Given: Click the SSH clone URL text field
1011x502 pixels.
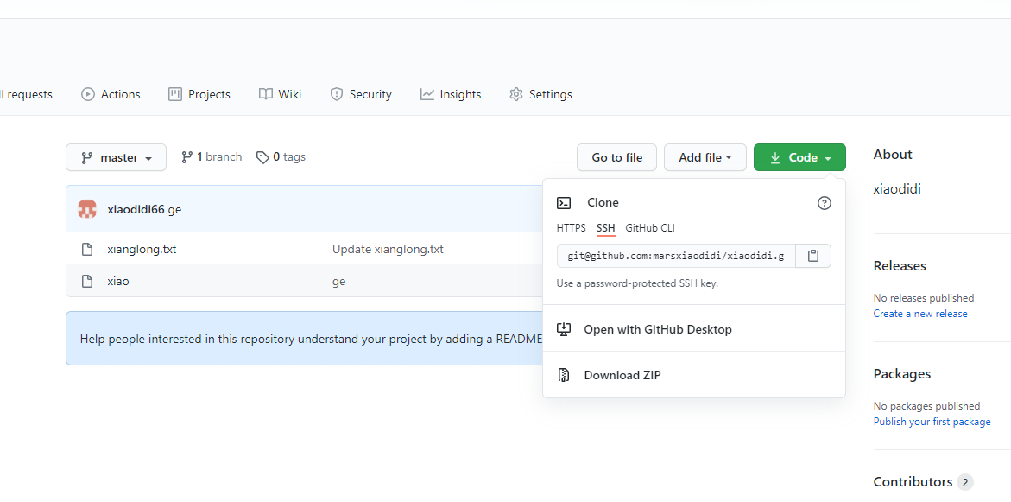Looking at the screenshot, I should coord(676,256).
